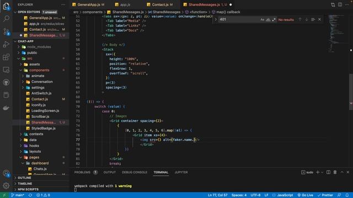The image size is (353, 198).
Task: Create a new terminal with plus
Action: tap(318, 172)
